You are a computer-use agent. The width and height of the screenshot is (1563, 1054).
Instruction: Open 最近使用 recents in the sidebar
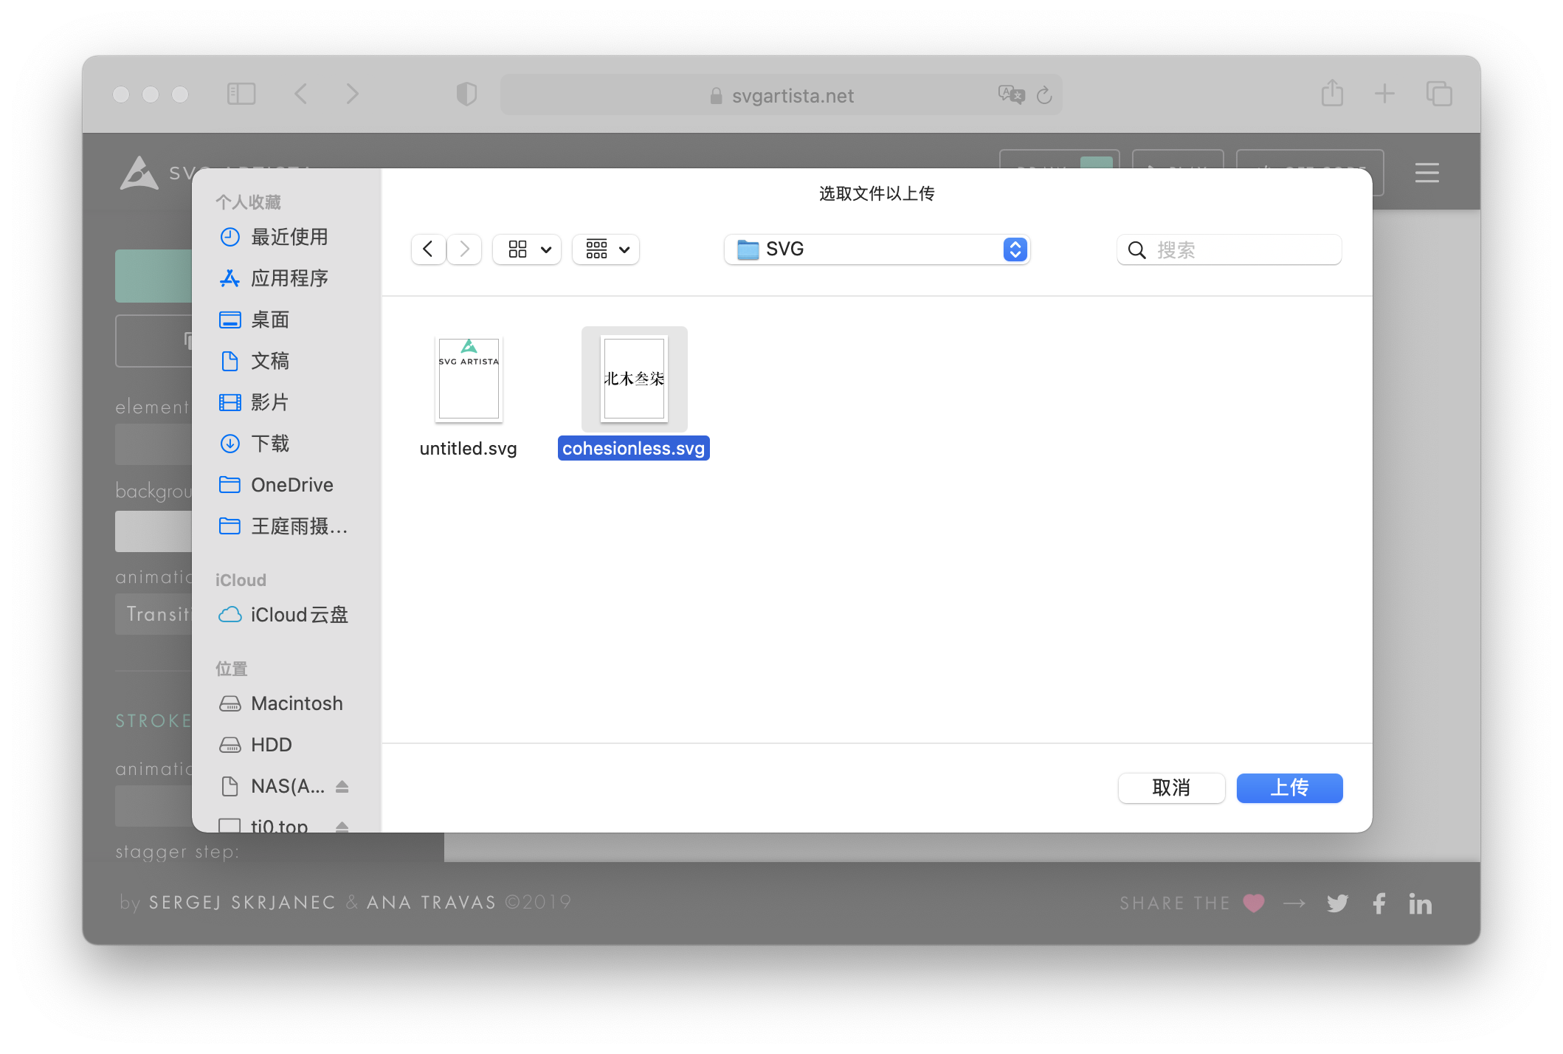click(x=289, y=237)
